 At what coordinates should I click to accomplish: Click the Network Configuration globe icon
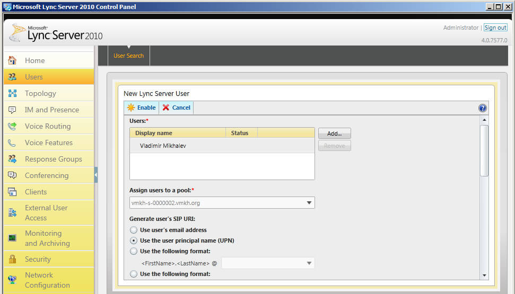click(12, 280)
